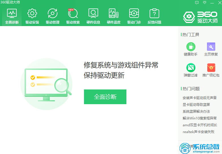Click the 修复系统与游戏组件异常 headline text
222x154 pixels.
[x=121, y=65]
